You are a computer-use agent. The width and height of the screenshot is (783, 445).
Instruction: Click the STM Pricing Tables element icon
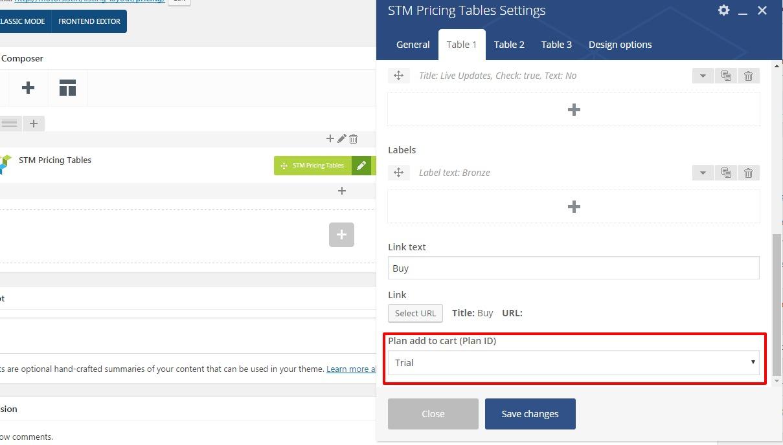(x=5, y=164)
